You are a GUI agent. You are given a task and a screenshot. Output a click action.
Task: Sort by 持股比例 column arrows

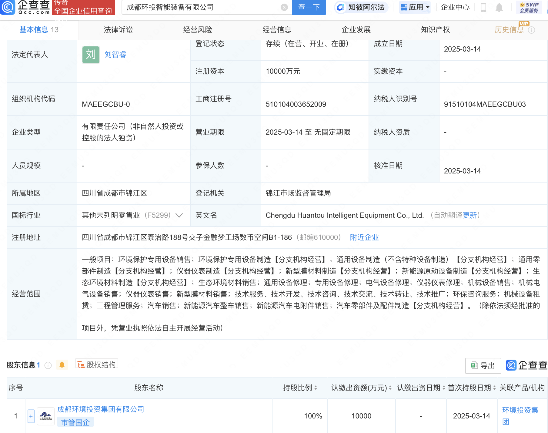coord(316,388)
